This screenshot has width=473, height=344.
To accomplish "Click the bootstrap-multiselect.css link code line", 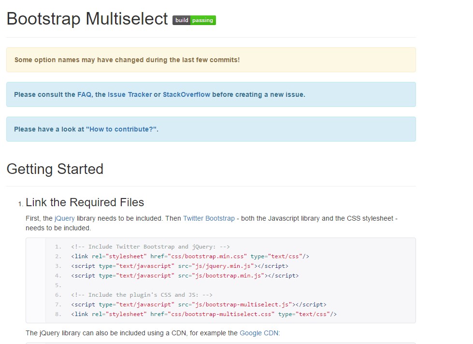I will (203, 314).
